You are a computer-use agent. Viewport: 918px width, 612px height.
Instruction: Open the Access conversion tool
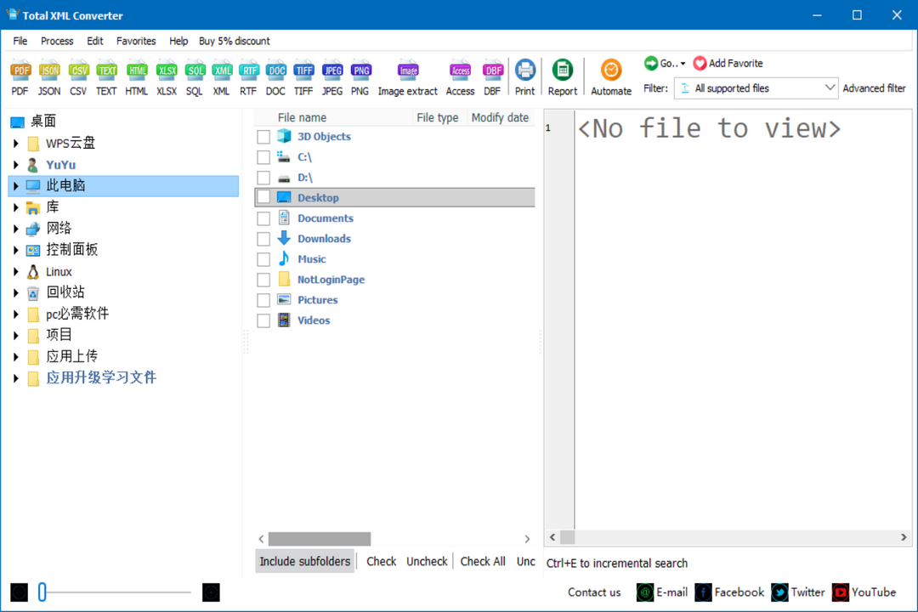(460, 71)
